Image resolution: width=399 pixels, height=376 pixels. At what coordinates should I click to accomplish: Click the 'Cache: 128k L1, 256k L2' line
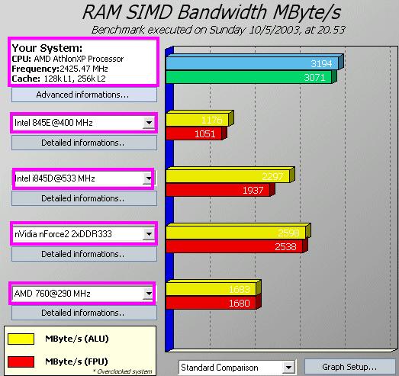(x=59, y=79)
